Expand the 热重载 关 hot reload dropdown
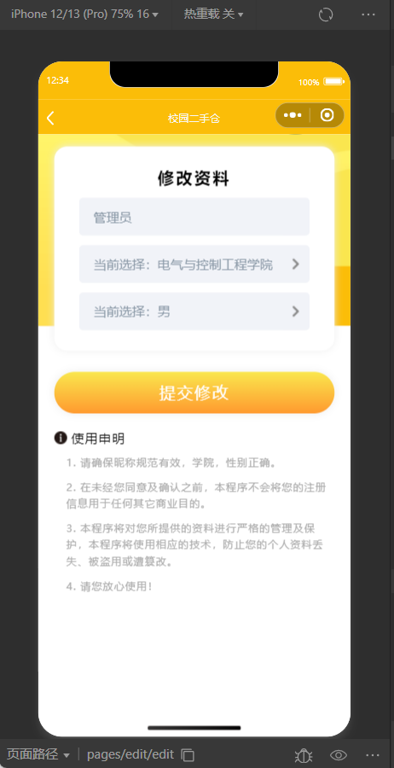The height and width of the screenshot is (768, 394). (213, 15)
